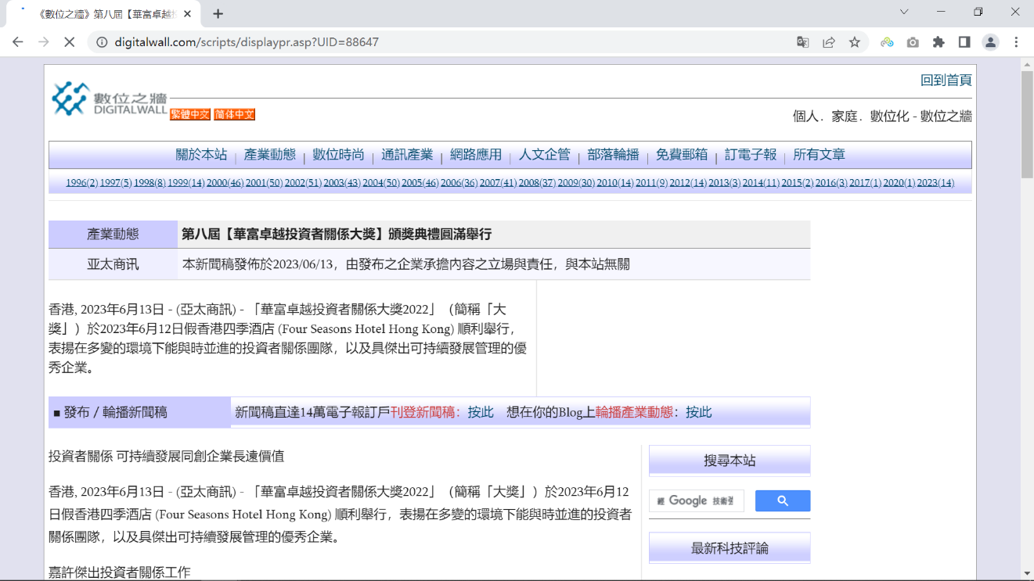The width and height of the screenshot is (1034, 581).
Task: Open the 2015(2) archive link
Action: (797, 183)
